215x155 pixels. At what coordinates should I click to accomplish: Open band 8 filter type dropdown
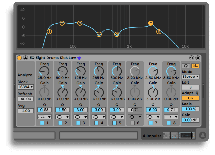tap(171, 117)
